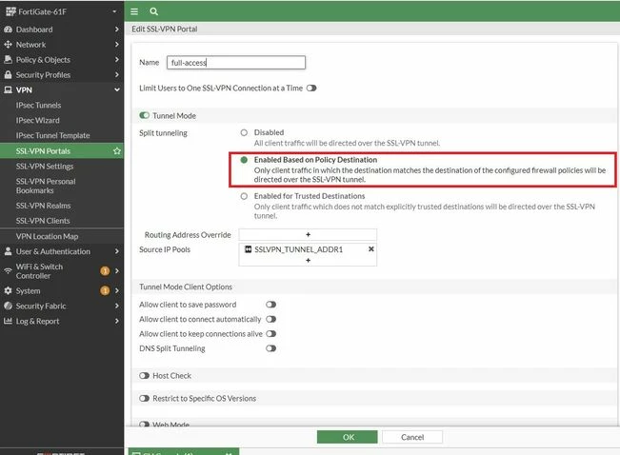Enable Allow client to connect automatically
Screen dimensions: 620x455
(x=270, y=319)
